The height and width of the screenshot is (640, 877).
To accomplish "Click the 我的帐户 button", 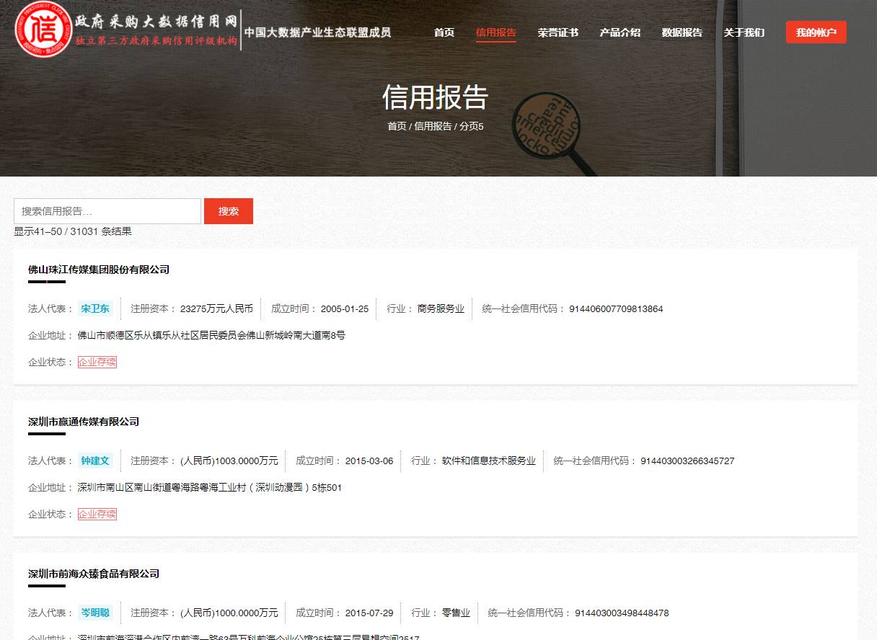I will 816,32.
